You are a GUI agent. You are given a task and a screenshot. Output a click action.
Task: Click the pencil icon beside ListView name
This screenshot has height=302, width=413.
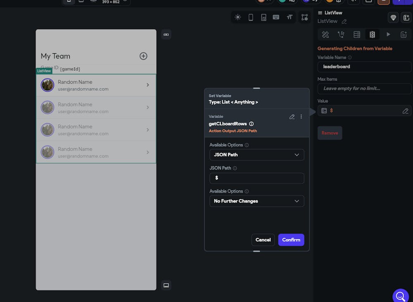(x=344, y=21)
